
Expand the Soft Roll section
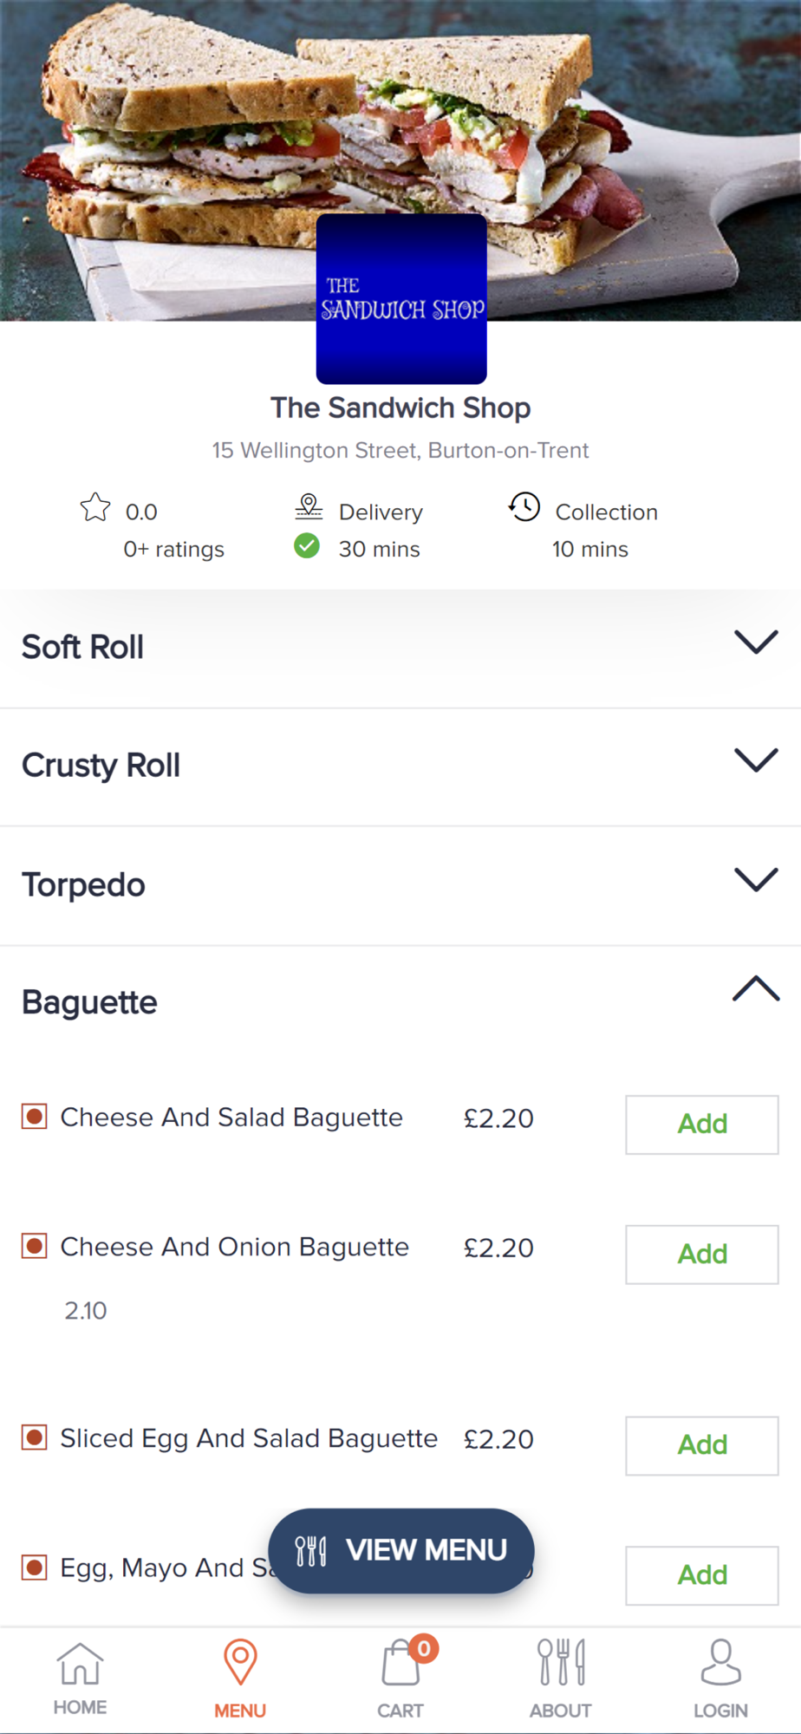(x=756, y=642)
